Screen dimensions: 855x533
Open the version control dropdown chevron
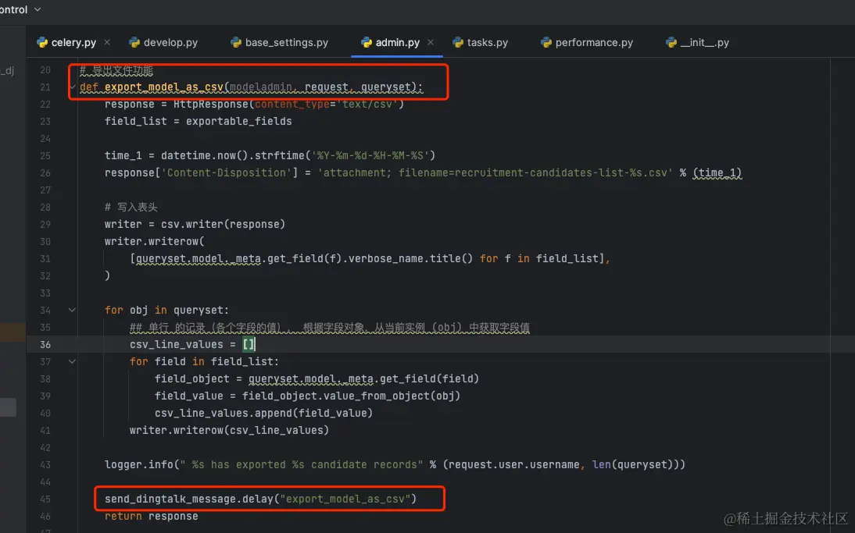coord(38,9)
